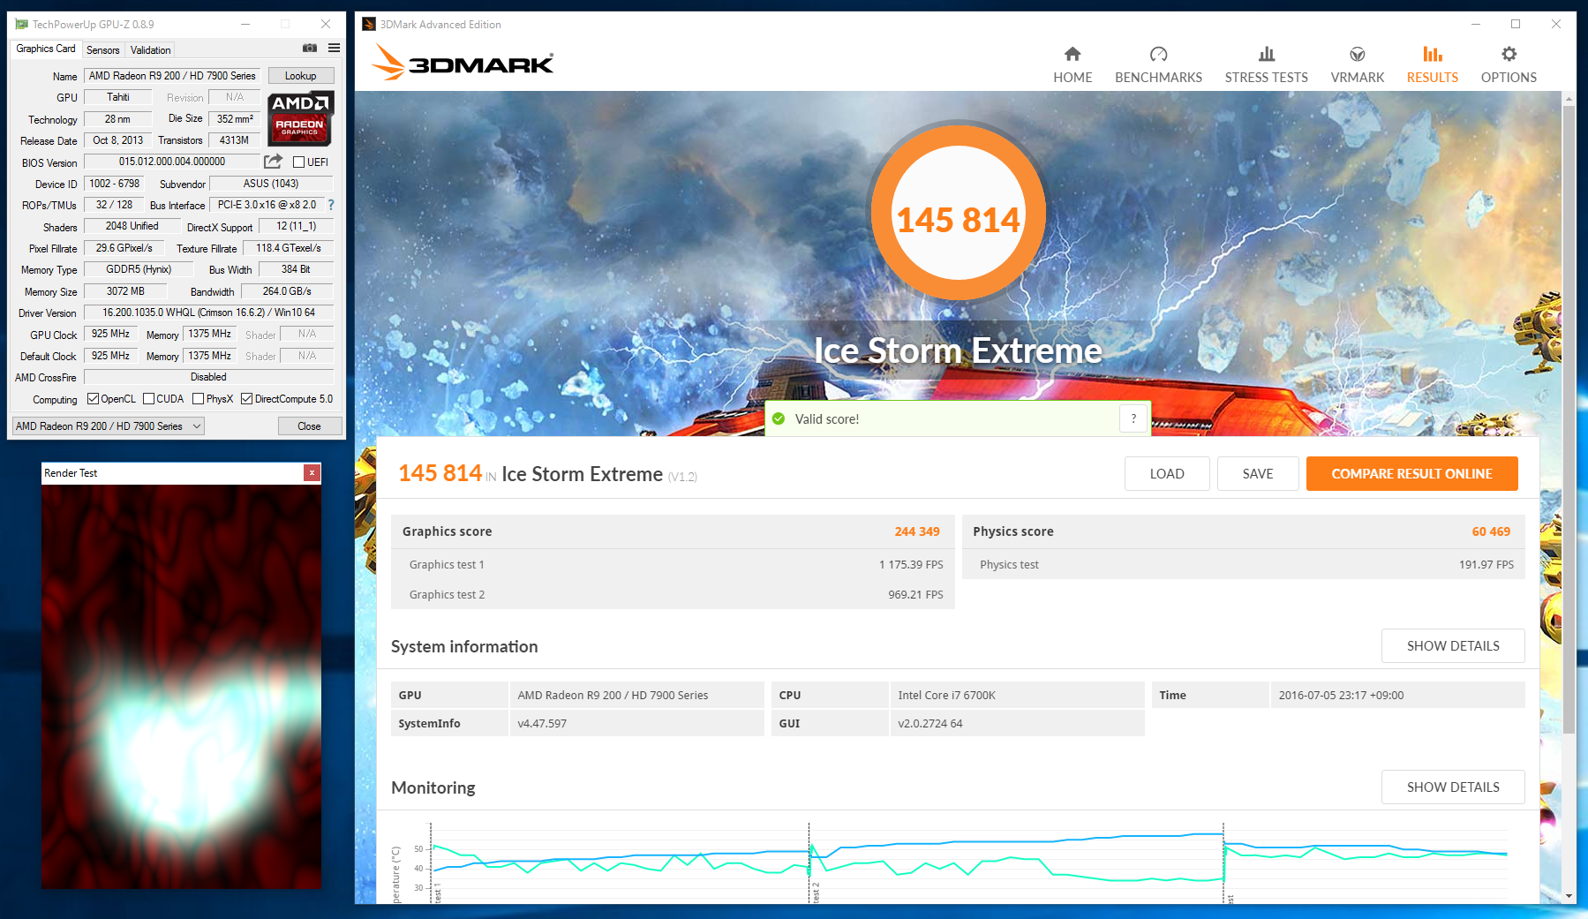Click the Lookup button in GPU-Z
1588x919 pixels.
(x=300, y=76)
